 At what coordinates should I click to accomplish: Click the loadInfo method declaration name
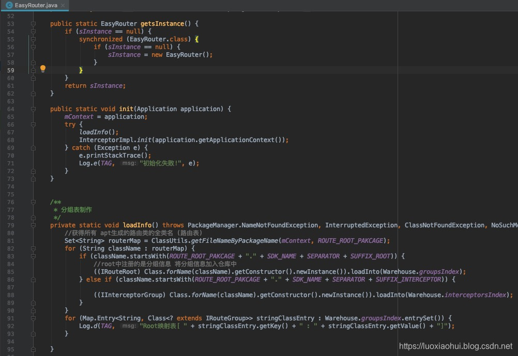(x=137, y=225)
